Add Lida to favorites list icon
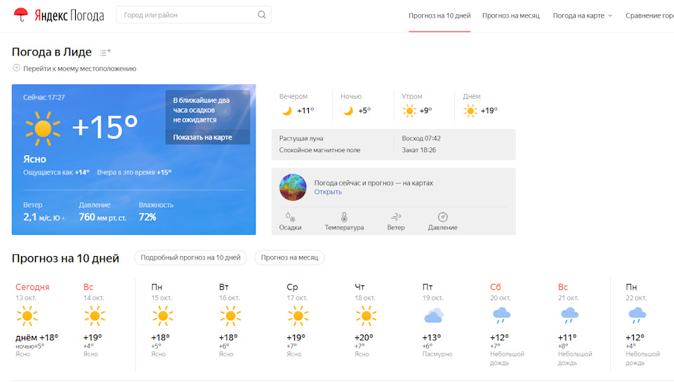This screenshot has width=674, height=383. 105,53
